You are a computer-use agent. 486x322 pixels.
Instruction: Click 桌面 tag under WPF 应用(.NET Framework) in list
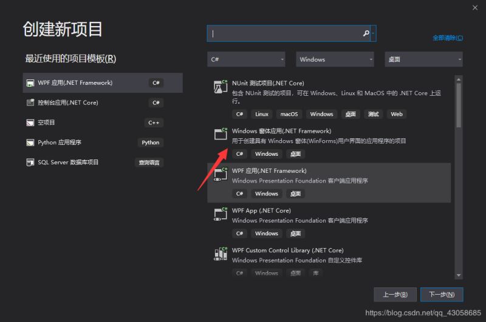295,193
